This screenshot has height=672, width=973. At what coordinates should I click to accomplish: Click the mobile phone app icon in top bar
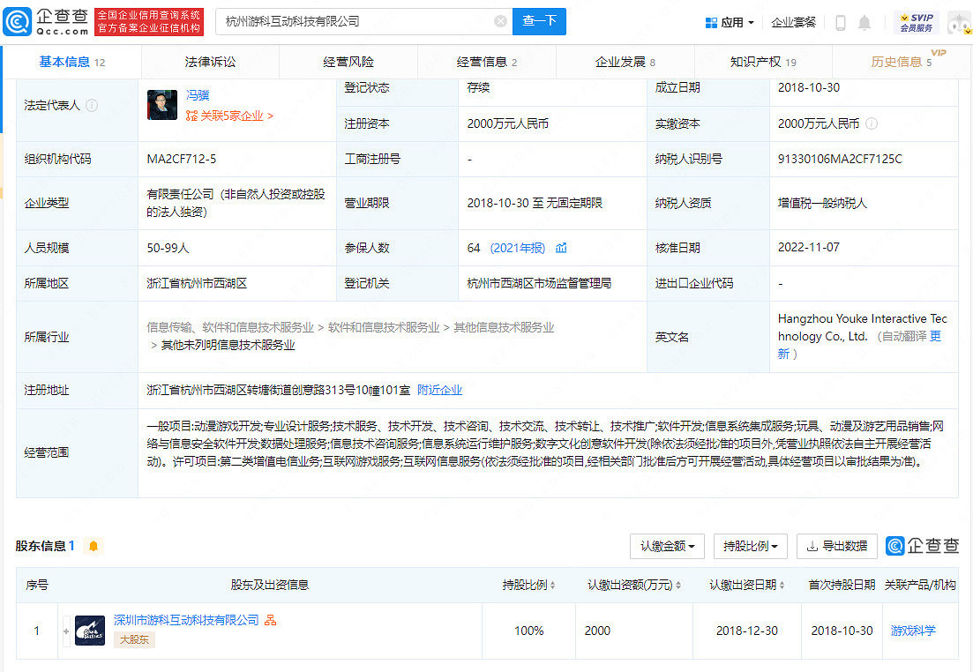pos(839,20)
